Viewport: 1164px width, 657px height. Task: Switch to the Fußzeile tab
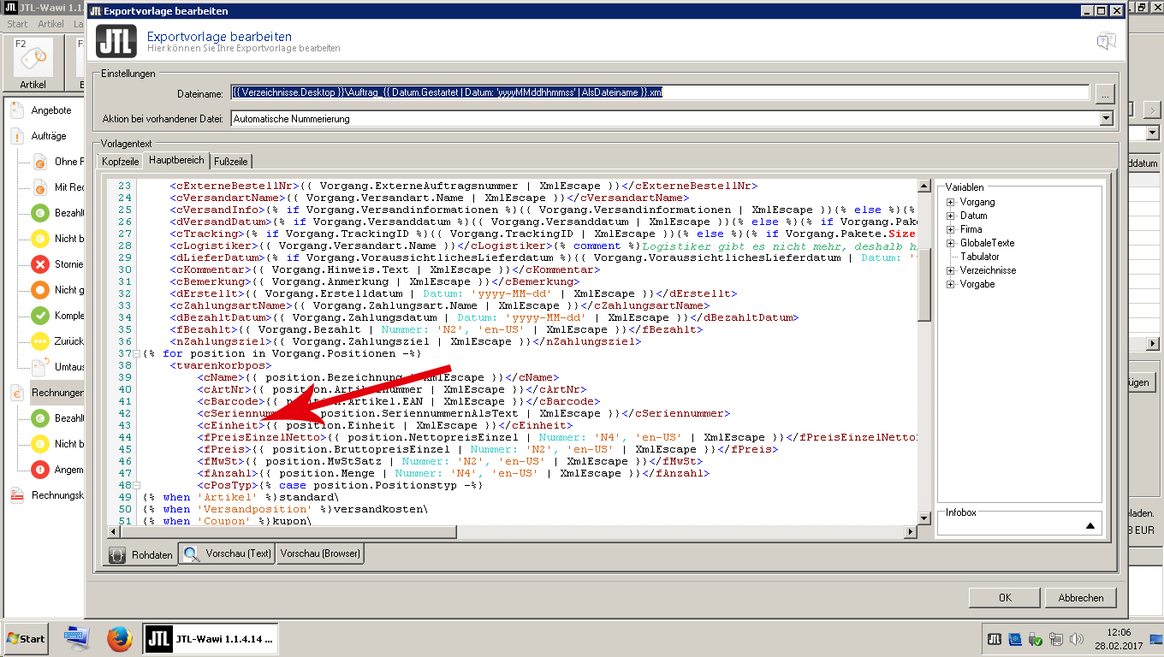click(x=231, y=161)
